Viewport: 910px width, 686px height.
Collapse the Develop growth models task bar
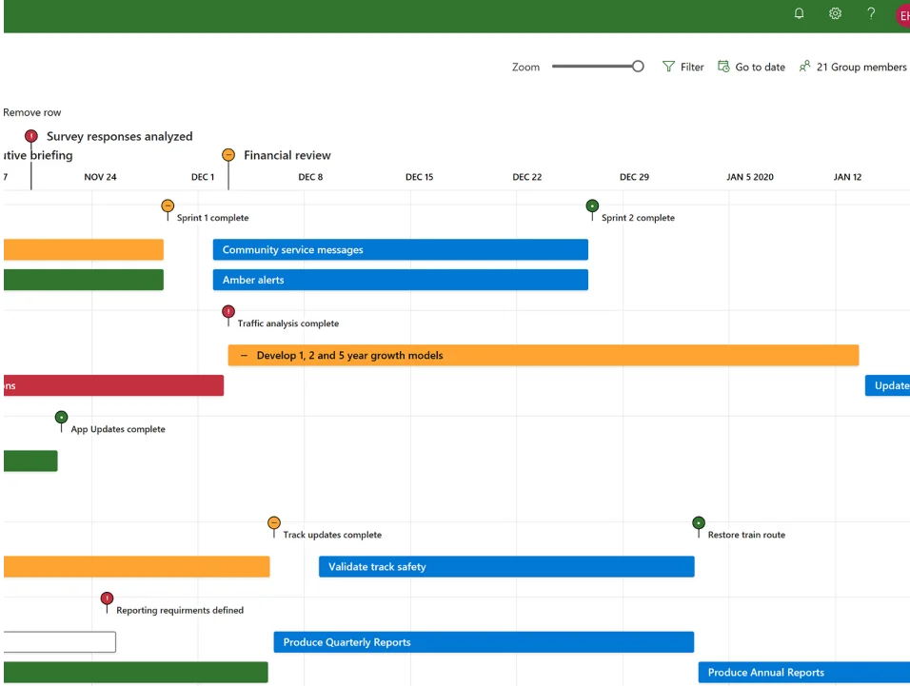click(x=245, y=356)
